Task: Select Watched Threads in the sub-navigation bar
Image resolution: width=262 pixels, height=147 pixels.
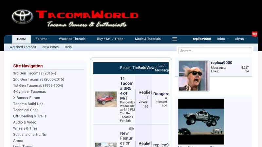Action: (x=23, y=47)
